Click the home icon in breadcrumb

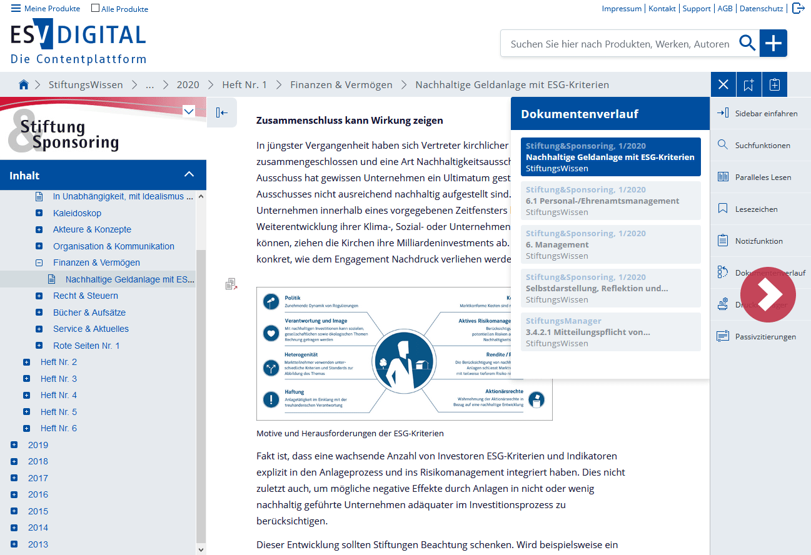tap(24, 84)
